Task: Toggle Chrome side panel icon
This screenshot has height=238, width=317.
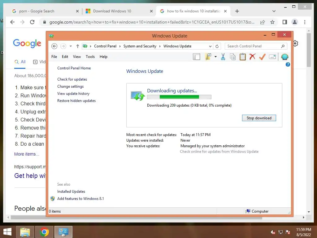Action: click(285, 22)
